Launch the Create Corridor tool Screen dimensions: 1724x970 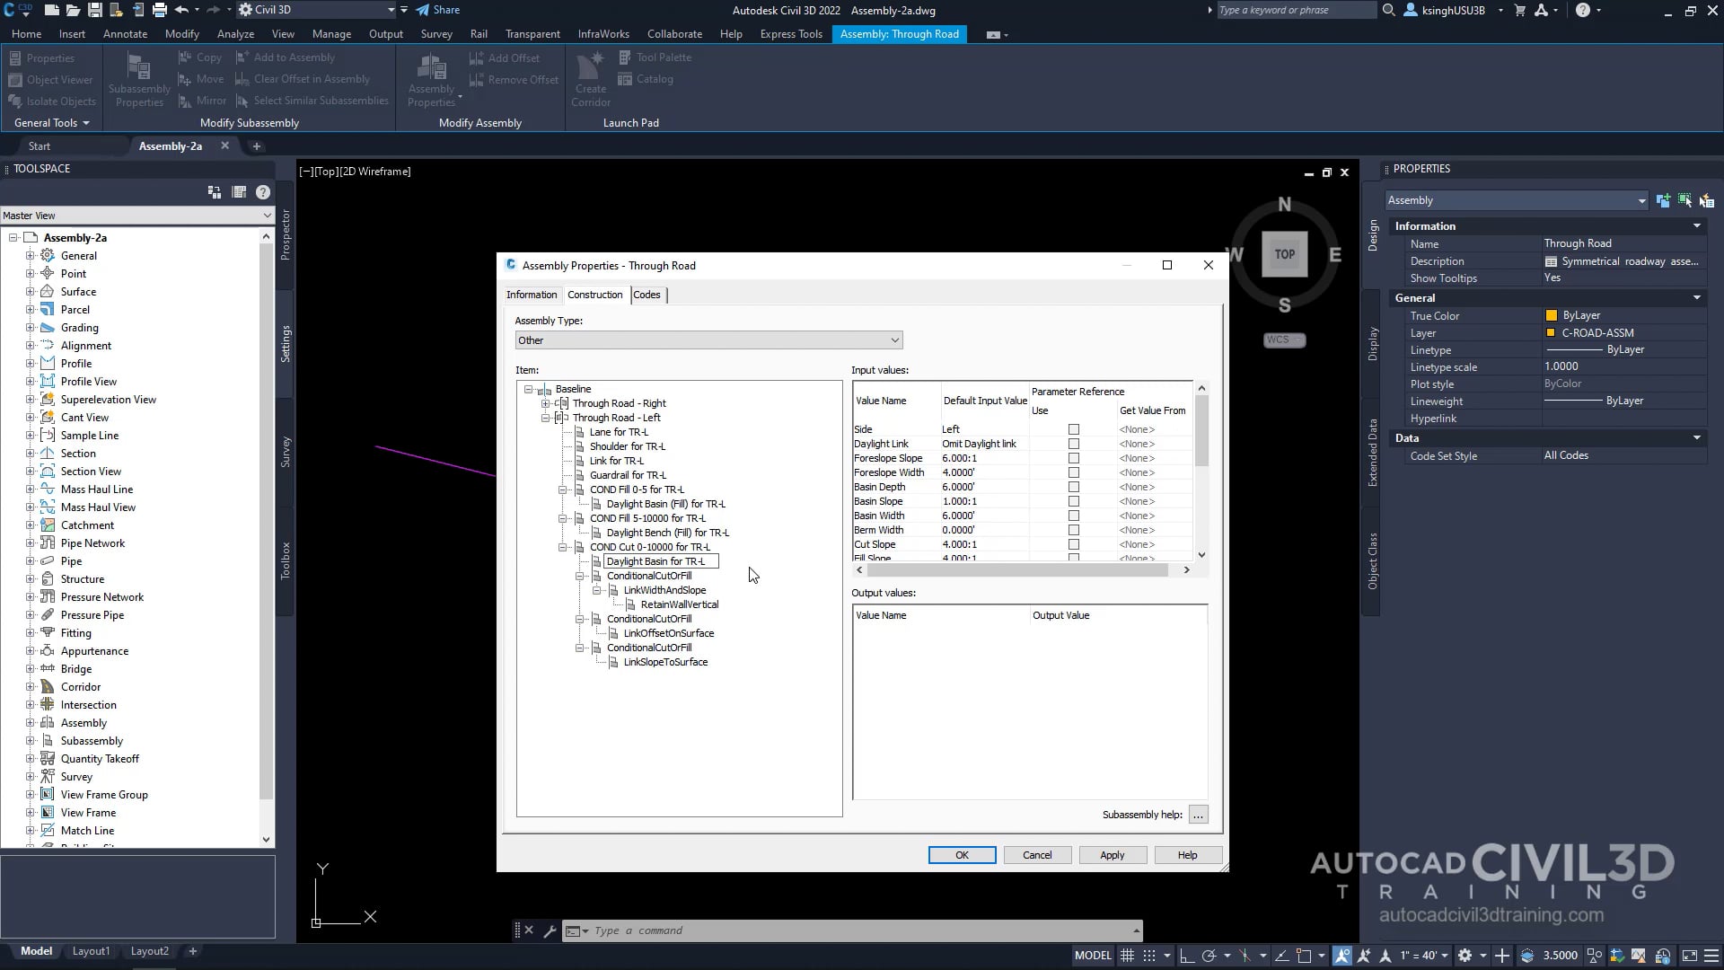[590, 79]
